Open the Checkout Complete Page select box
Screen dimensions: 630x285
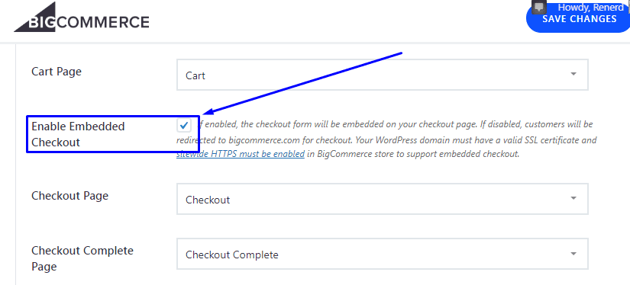383,254
